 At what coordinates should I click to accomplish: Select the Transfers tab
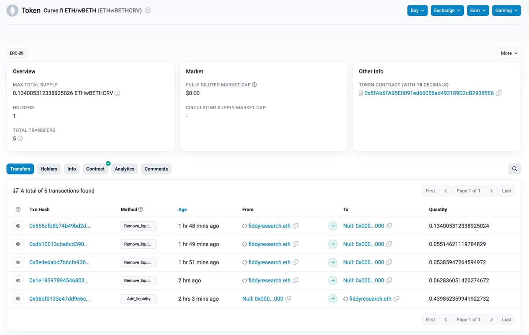pyautogui.click(x=20, y=169)
